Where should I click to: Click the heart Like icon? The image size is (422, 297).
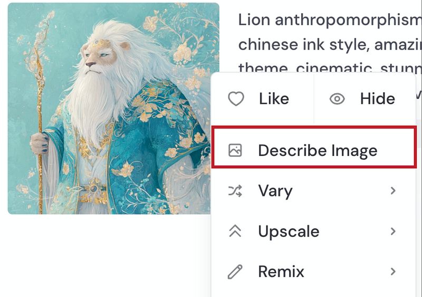[236, 98]
